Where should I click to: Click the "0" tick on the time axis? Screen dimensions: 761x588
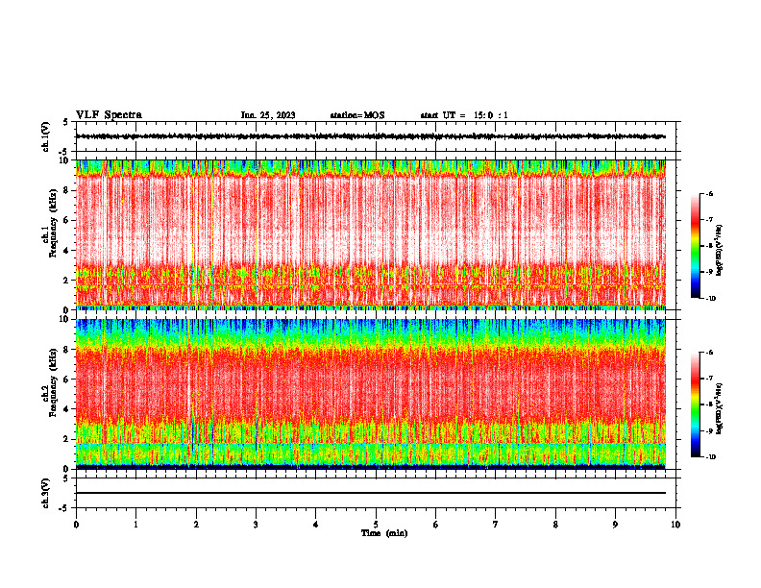pos(76,525)
